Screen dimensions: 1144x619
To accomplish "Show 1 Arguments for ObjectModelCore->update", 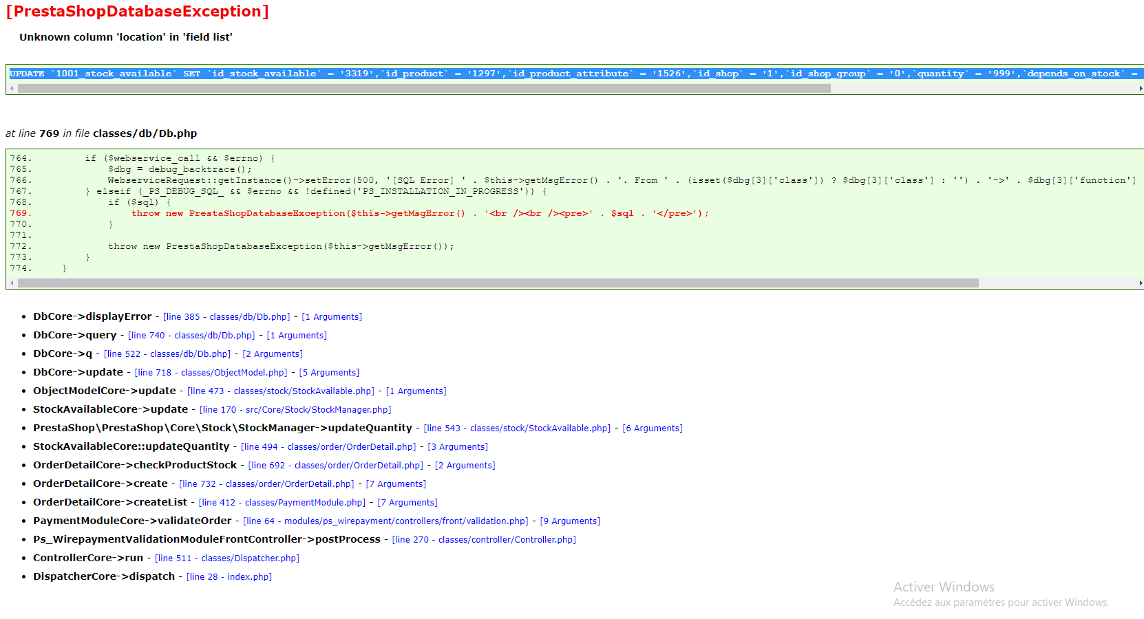I will pos(416,391).
